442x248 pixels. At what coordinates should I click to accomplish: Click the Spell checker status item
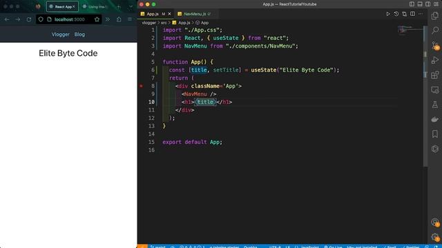[x=390, y=247]
